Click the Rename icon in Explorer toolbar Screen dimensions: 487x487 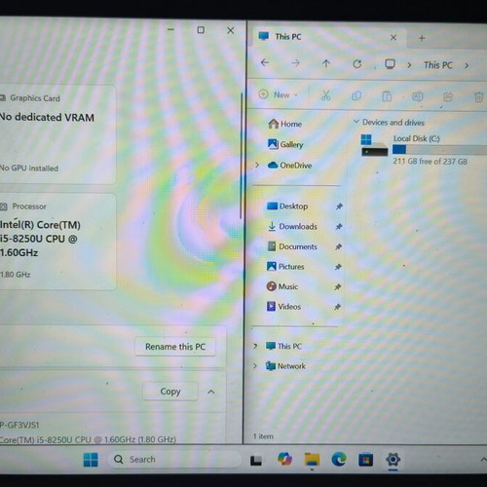[417, 96]
